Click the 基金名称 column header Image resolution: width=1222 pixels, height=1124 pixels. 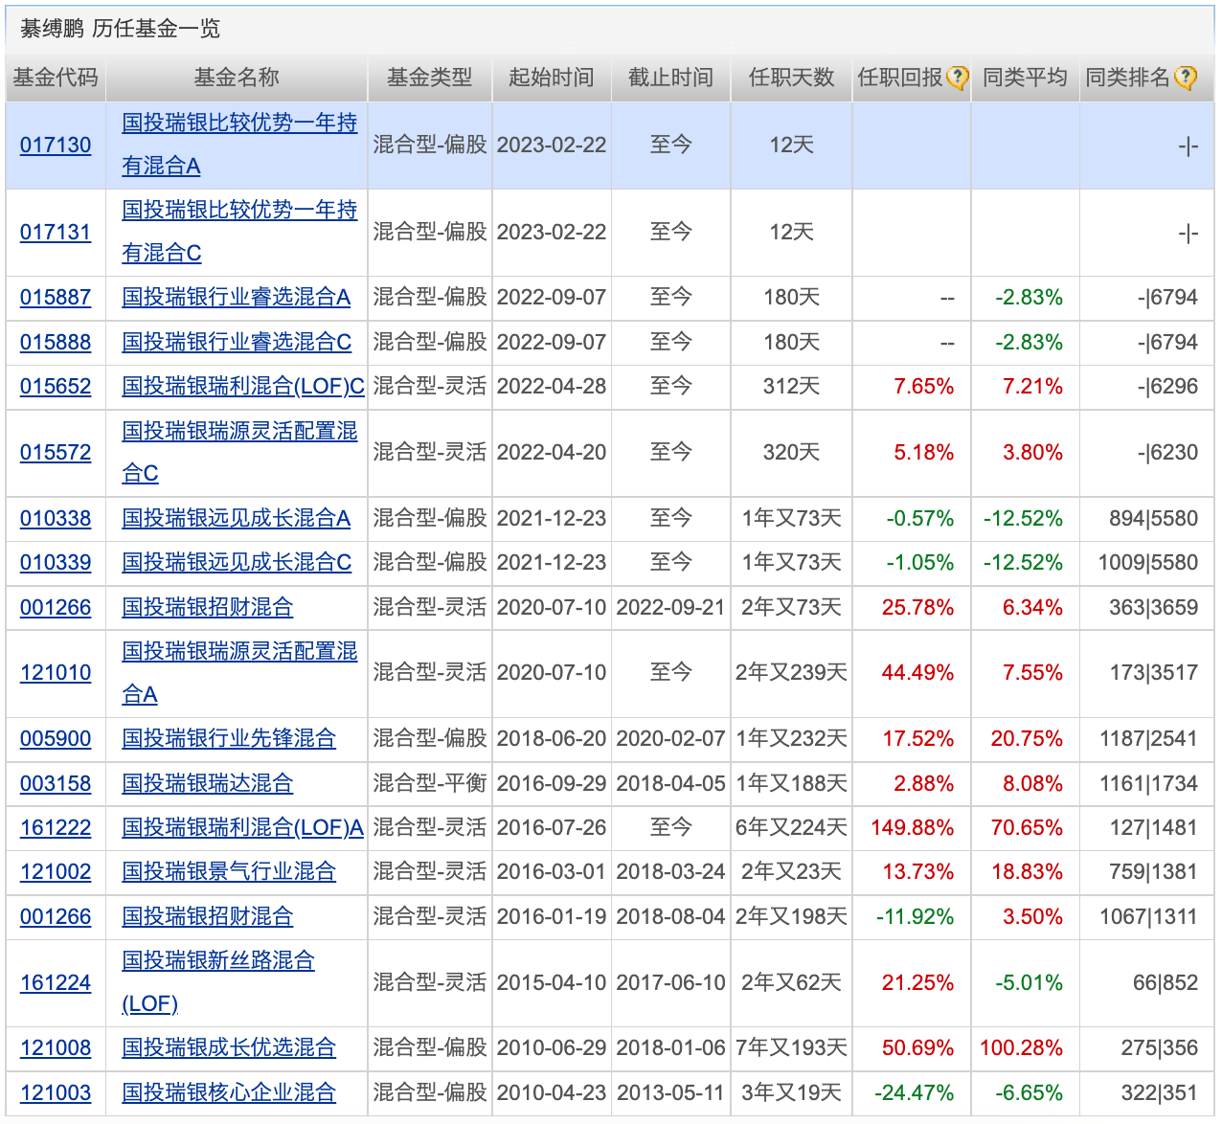tap(237, 78)
